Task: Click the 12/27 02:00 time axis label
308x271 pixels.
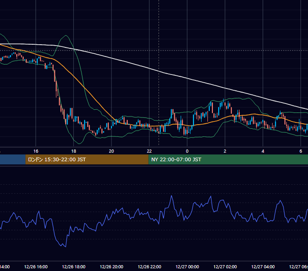Action: 225,266
